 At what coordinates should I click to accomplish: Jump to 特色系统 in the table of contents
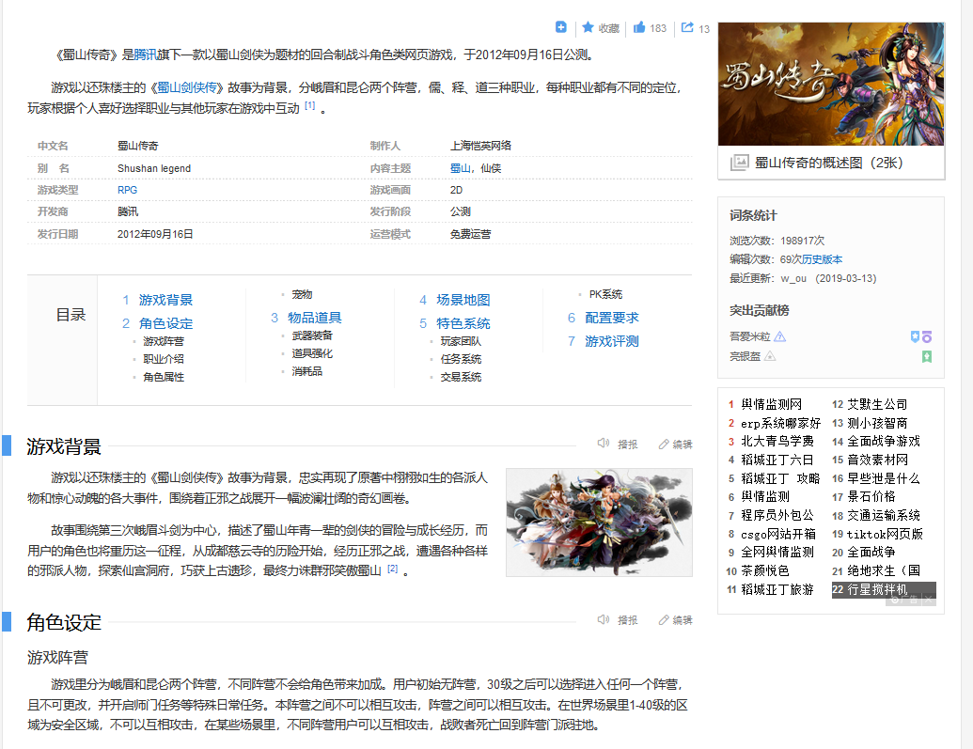pyautogui.click(x=463, y=323)
